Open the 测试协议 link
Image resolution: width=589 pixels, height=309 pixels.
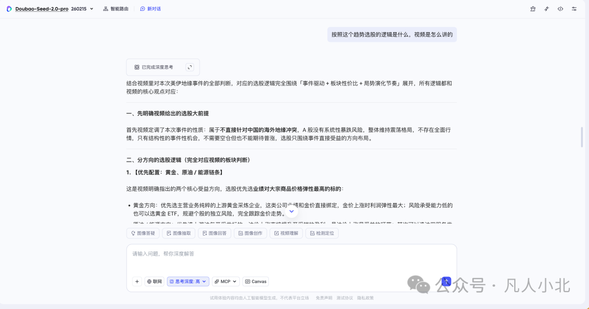(345, 298)
